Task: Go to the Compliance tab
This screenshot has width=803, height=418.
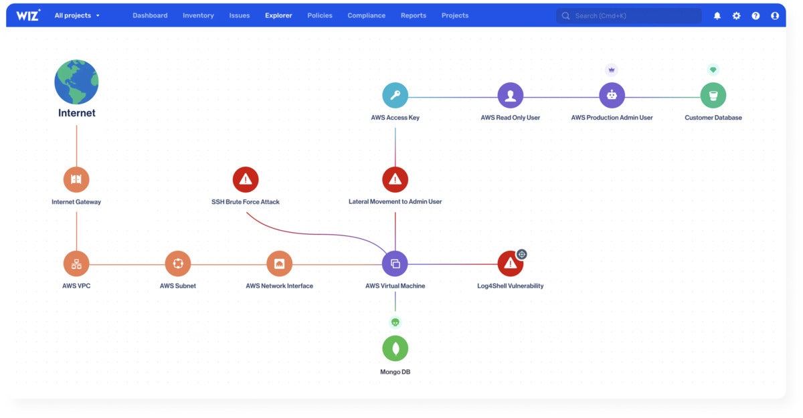Action: [x=367, y=15]
